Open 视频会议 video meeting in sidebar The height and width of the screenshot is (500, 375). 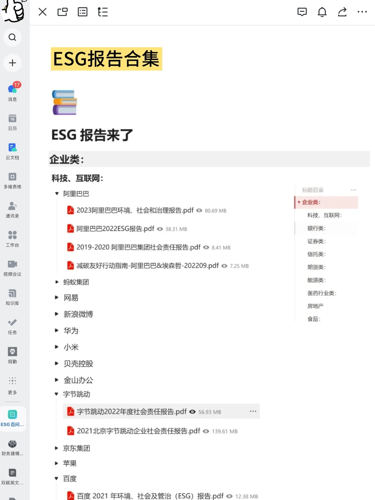pyautogui.click(x=12, y=268)
